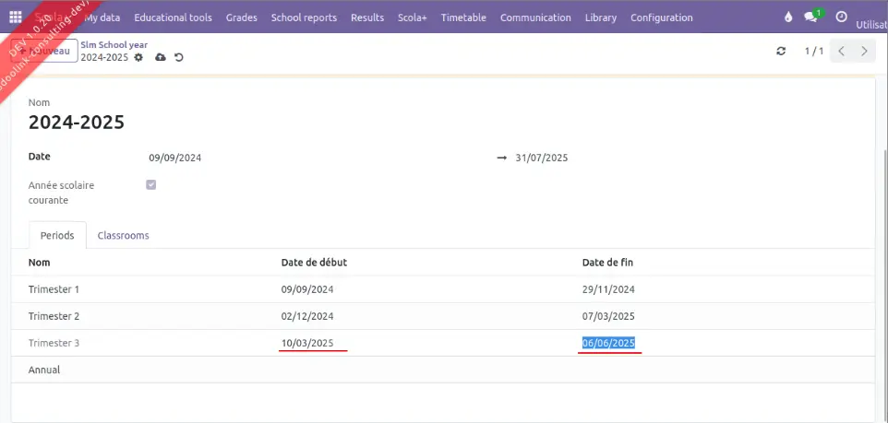Click the discard changes undo icon
The height and width of the screenshot is (423, 888).
(x=178, y=57)
